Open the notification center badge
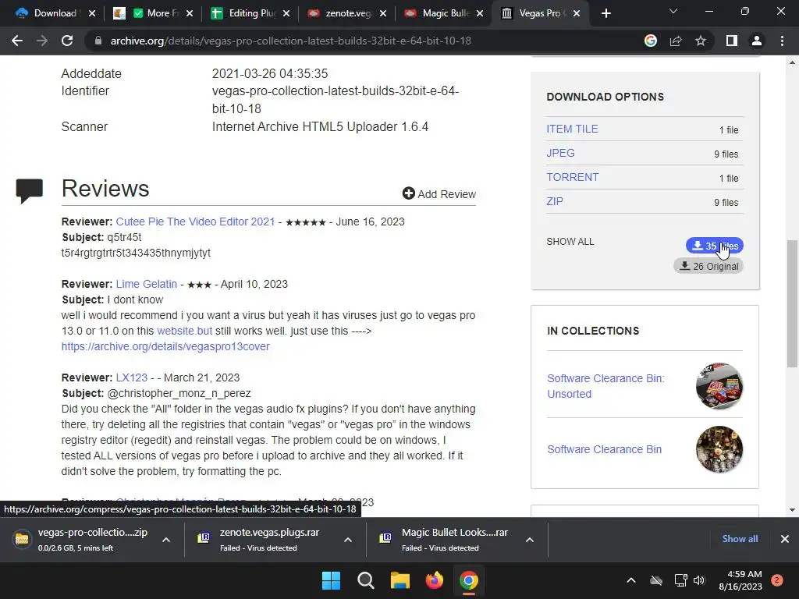 pyautogui.click(x=777, y=580)
